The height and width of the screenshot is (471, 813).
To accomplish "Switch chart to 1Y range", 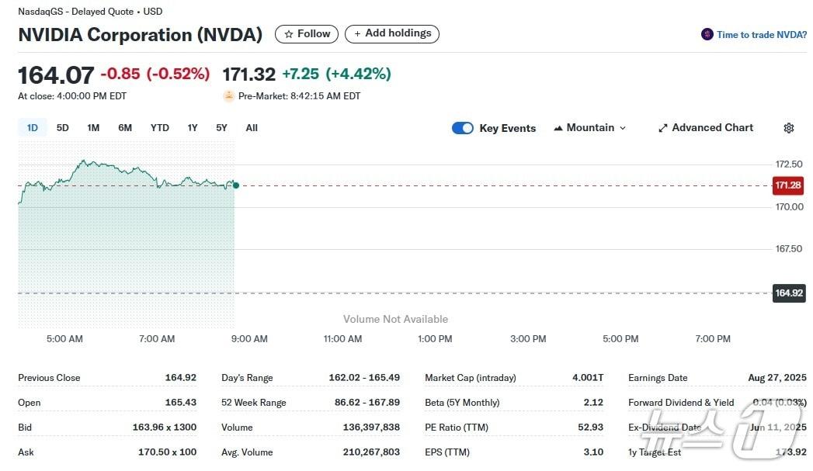I will click(193, 128).
